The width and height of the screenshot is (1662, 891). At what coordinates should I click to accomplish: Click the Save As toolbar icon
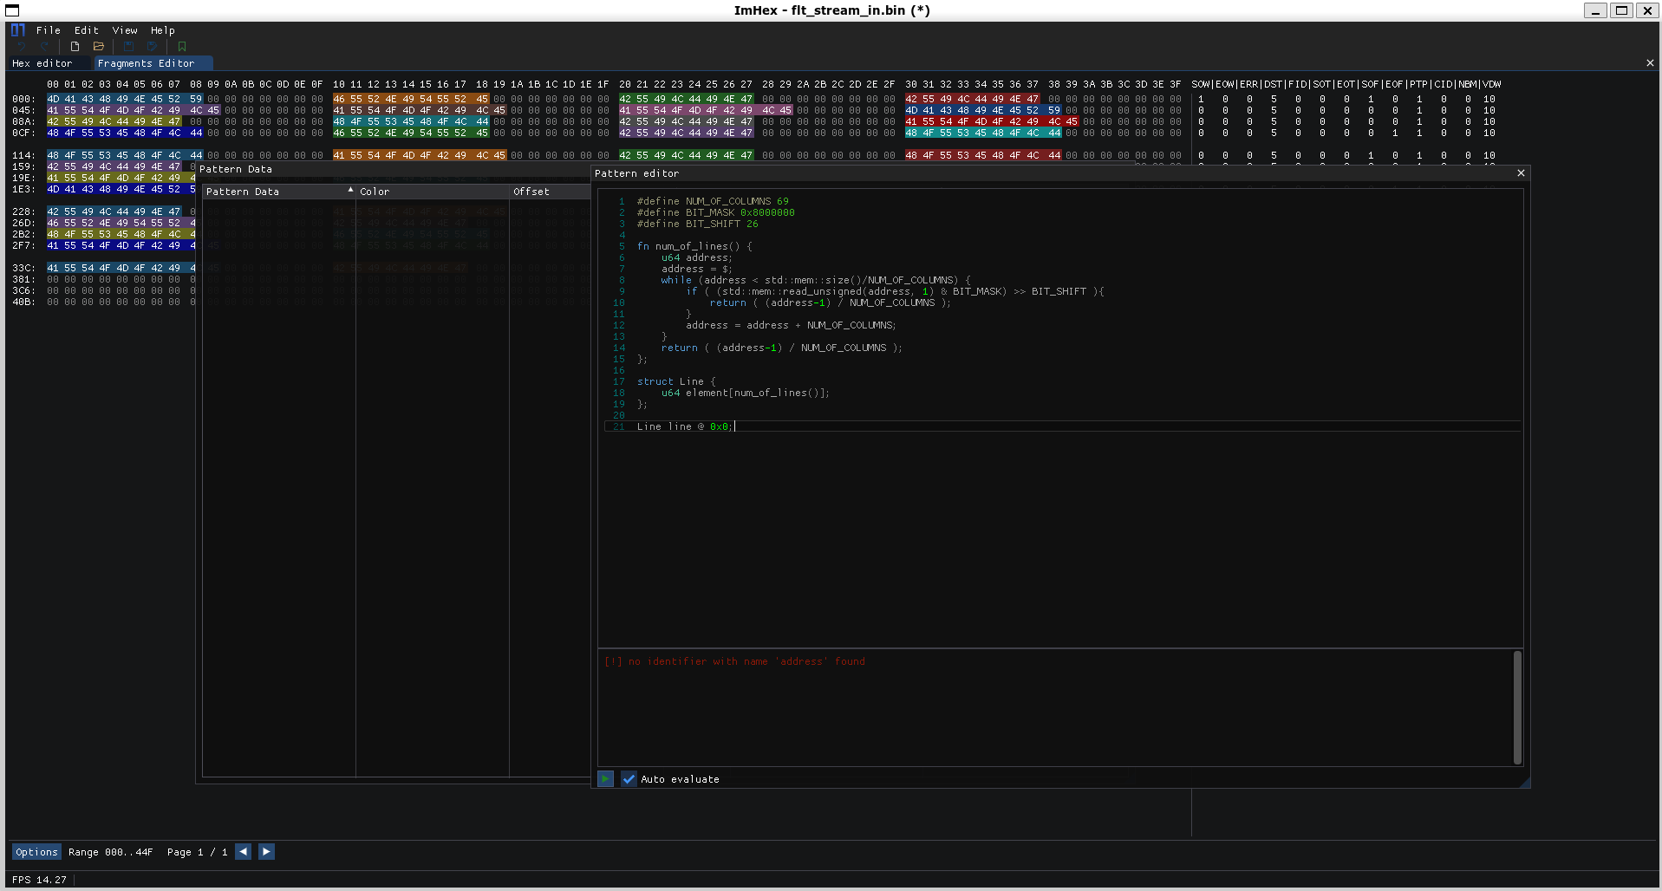[152, 47]
